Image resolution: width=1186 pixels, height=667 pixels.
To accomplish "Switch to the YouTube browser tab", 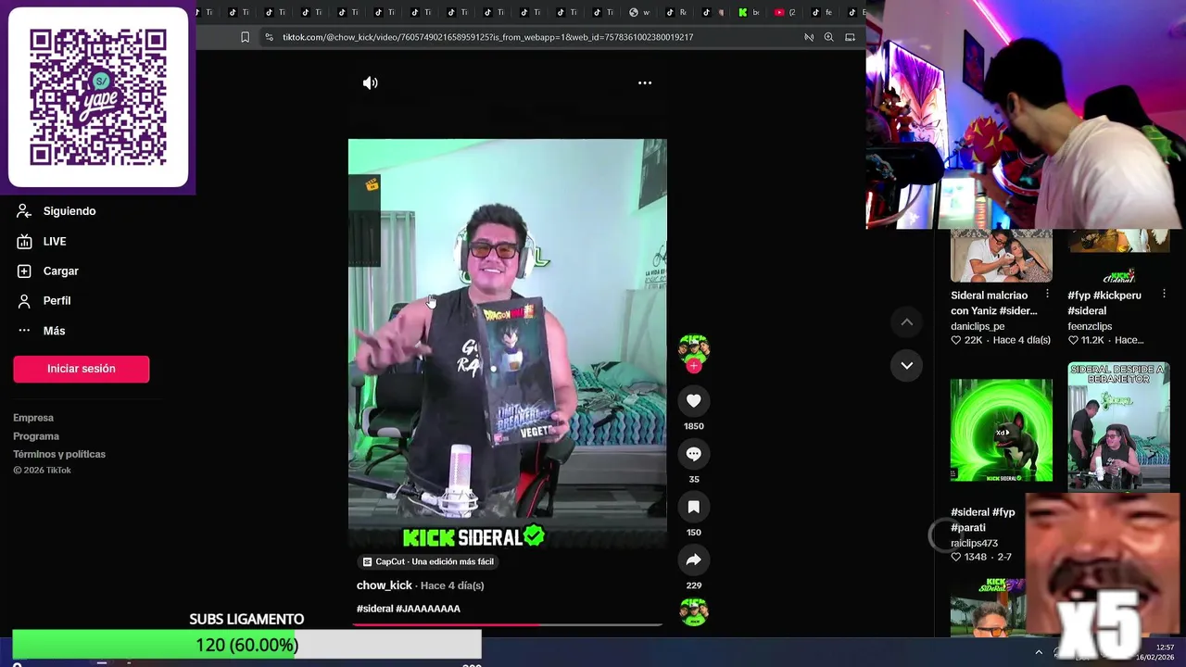I will (x=784, y=12).
